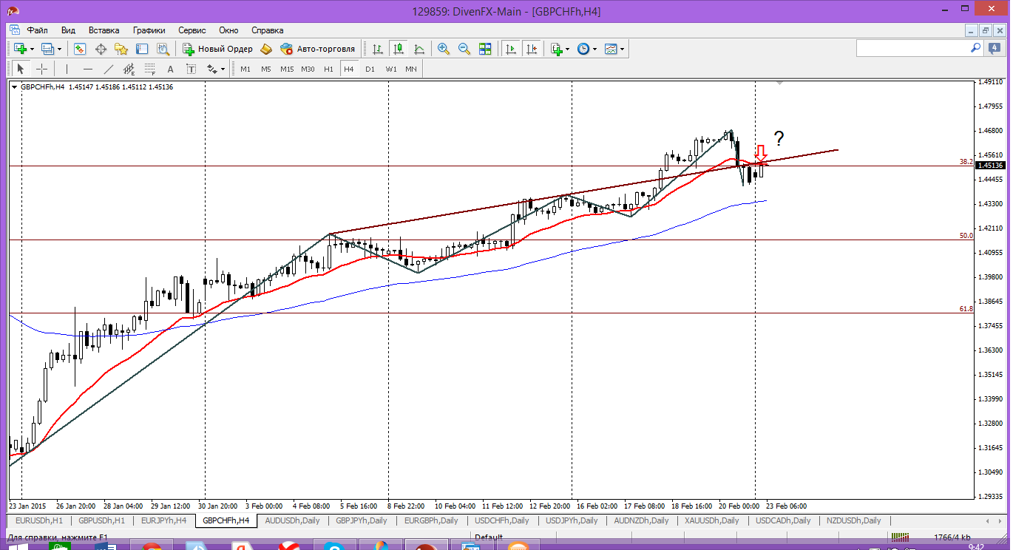The height and width of the screenshot is (550, 1013).
Task: Set timeframe to M30
Action: click(308, 69)
